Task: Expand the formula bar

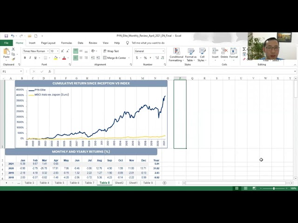Action: pyautogui.click(x=295, y=72)
